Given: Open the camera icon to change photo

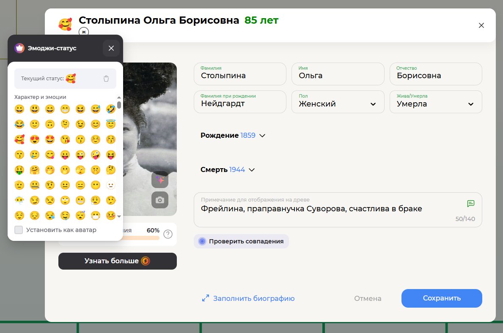Looking at the screenshot, I should [160, 200].
